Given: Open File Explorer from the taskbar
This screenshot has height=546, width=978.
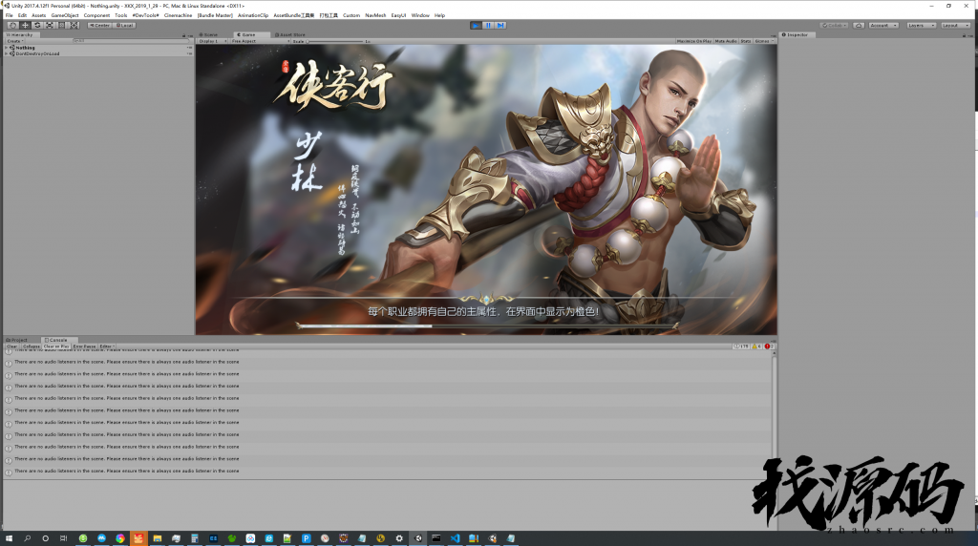Looking at the screenshot, I should pos(158,538).
